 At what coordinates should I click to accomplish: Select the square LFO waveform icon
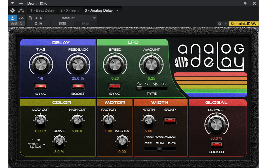pyautogui.click(x=164, y=84)
